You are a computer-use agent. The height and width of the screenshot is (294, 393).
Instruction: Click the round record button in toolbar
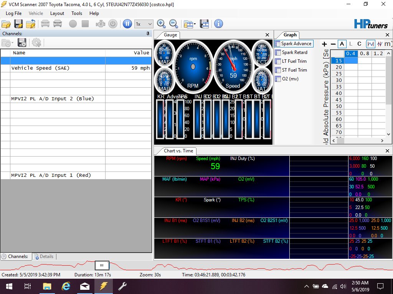[x=73, y=24]
